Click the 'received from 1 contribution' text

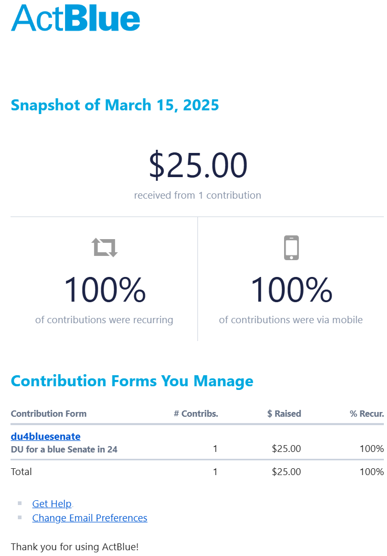[x=197, y=195]
